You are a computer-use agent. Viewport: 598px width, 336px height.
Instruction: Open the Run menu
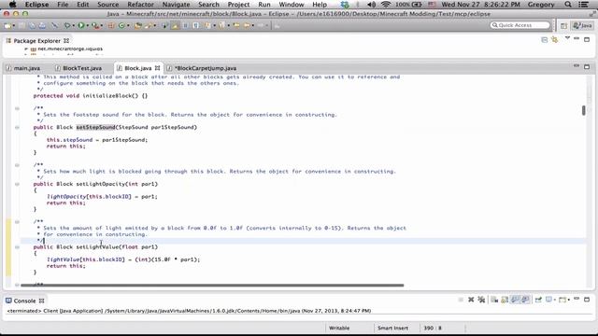click(263, 5)
